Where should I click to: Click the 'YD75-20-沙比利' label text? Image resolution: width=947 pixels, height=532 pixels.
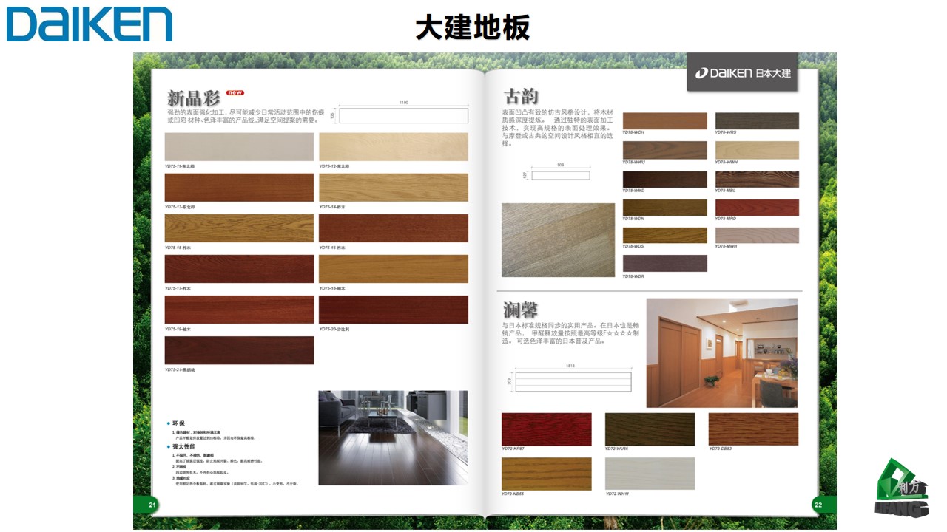pyautogui.click(x=334, y=329)
